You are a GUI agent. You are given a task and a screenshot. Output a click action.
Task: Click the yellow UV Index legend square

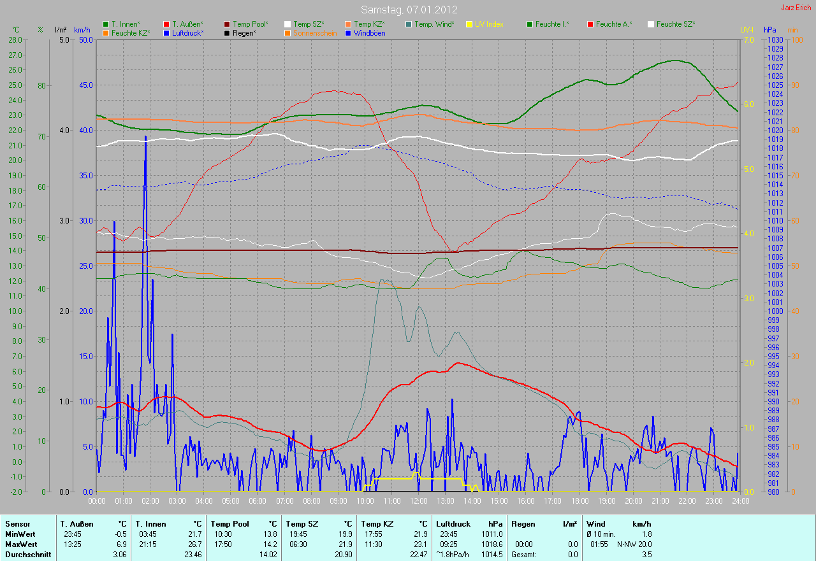click(469, 24)
